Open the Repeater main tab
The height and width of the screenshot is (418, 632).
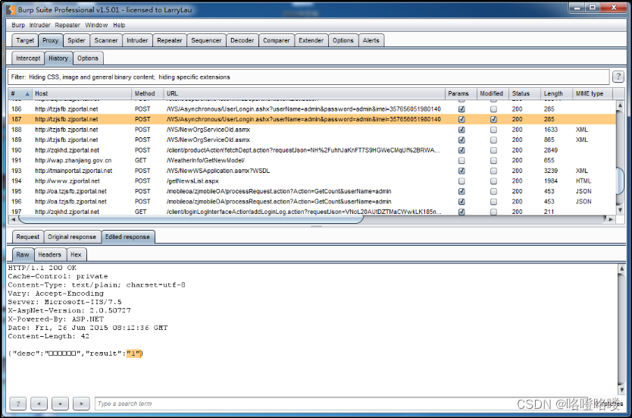(x=170, y=40)
